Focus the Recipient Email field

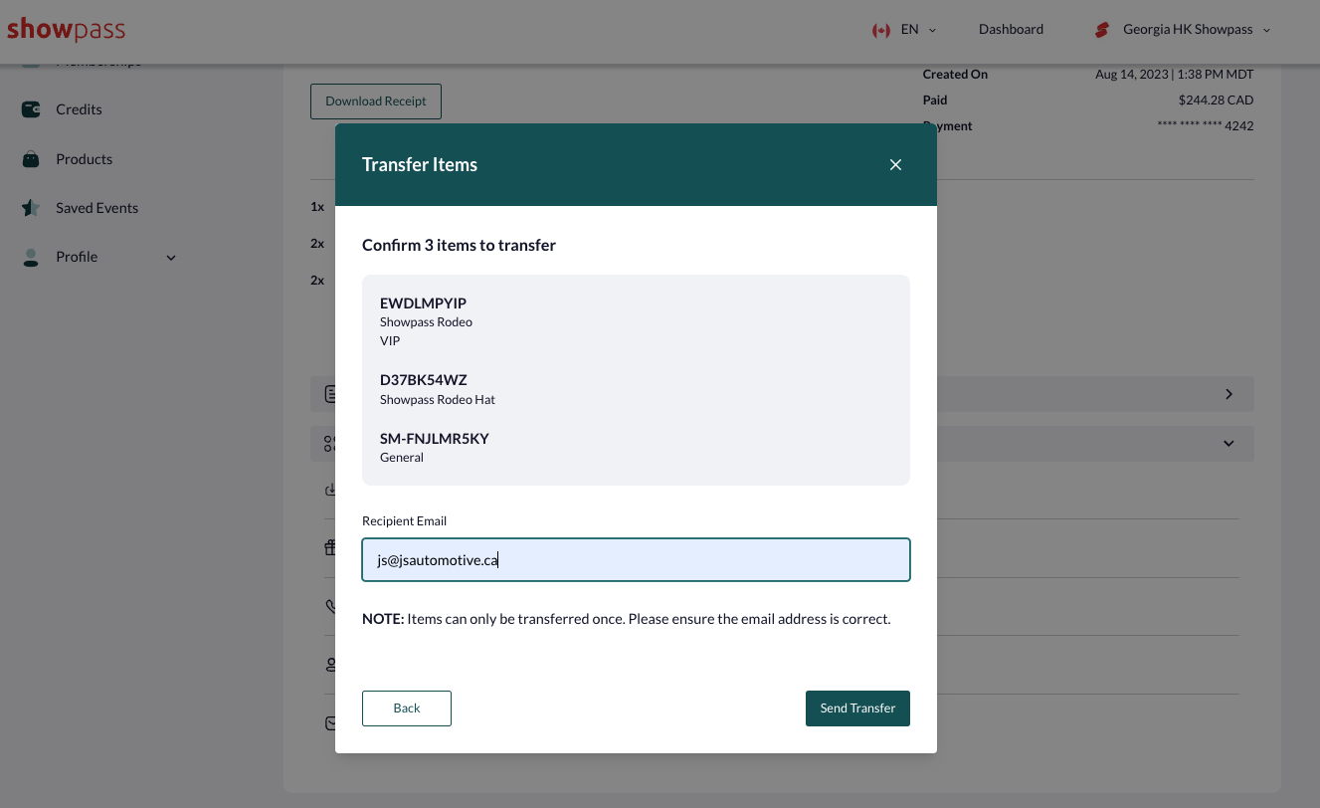pyautogui.click(x=636, y=560)
